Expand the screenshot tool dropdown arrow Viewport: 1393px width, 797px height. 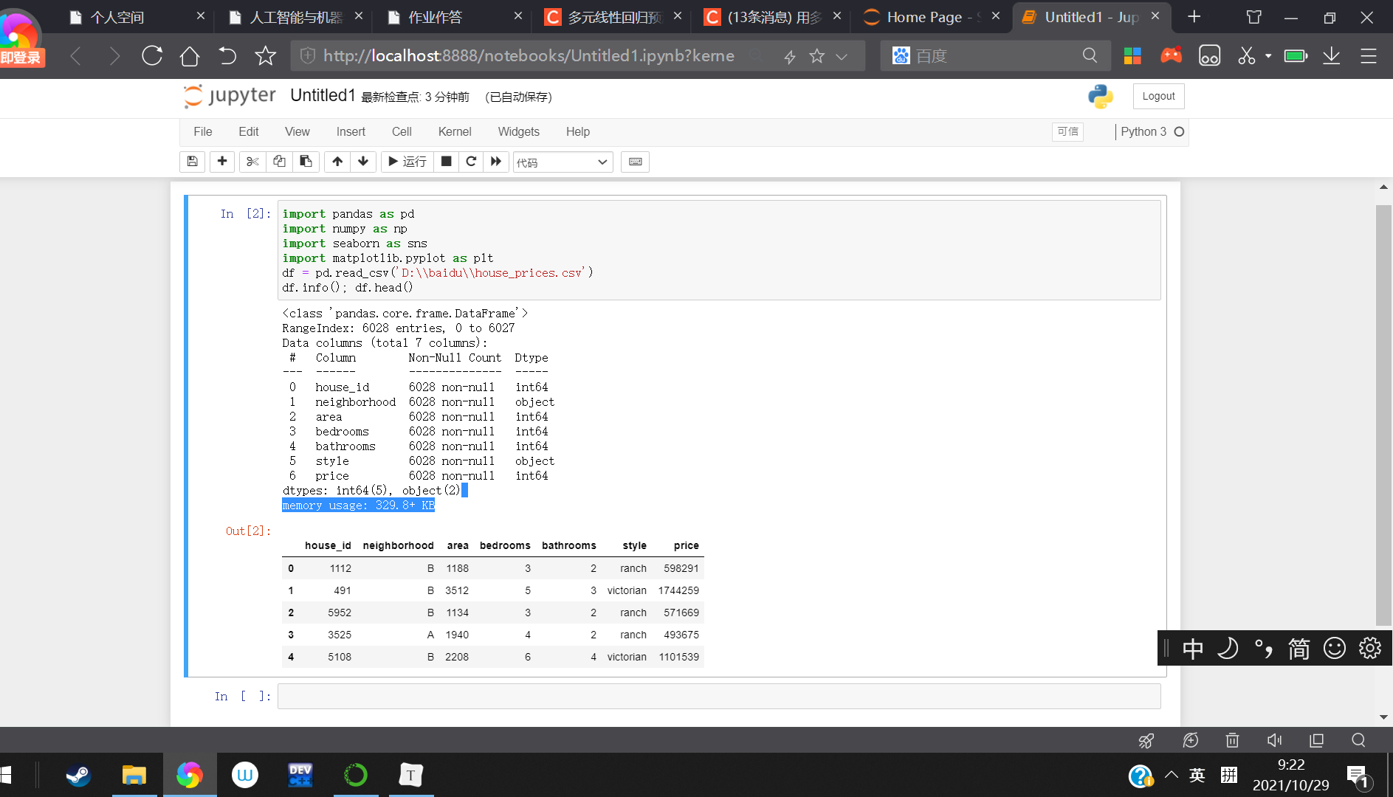[1268, 56]
